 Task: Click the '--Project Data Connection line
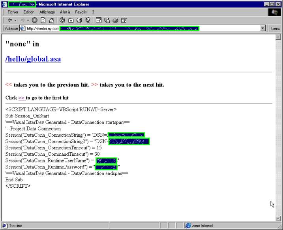tap(33, 129)
